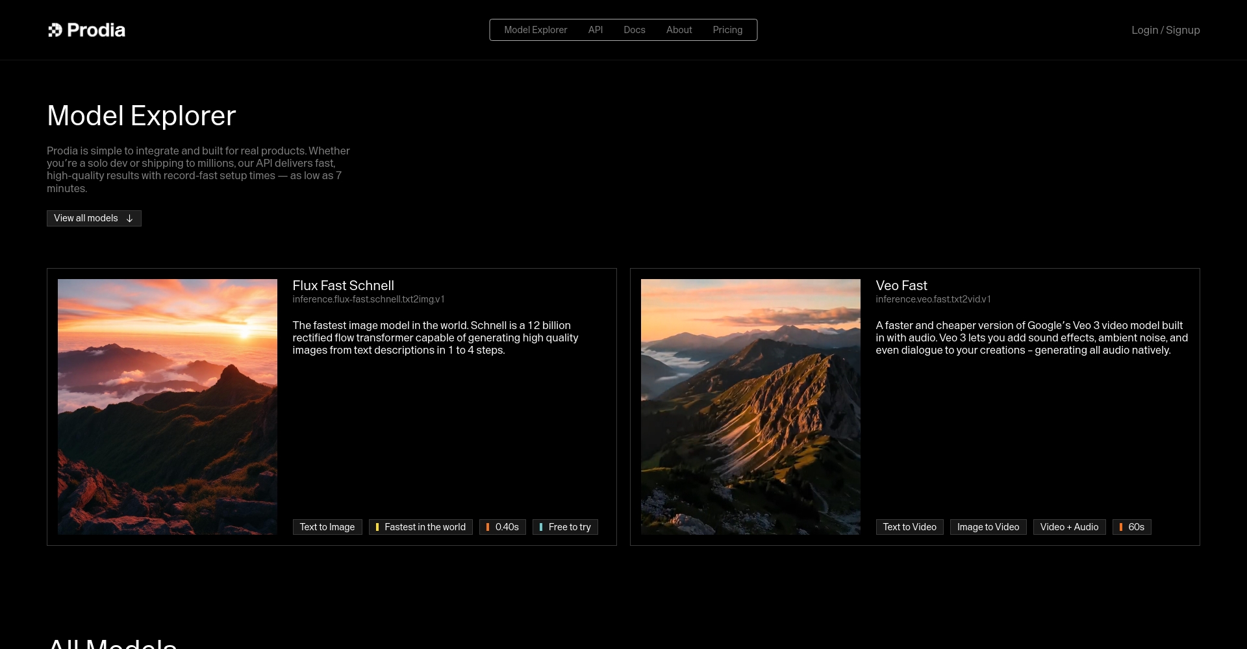Select the Text to Image tag
1247x649 pixels.
click(x=327, y=527)
